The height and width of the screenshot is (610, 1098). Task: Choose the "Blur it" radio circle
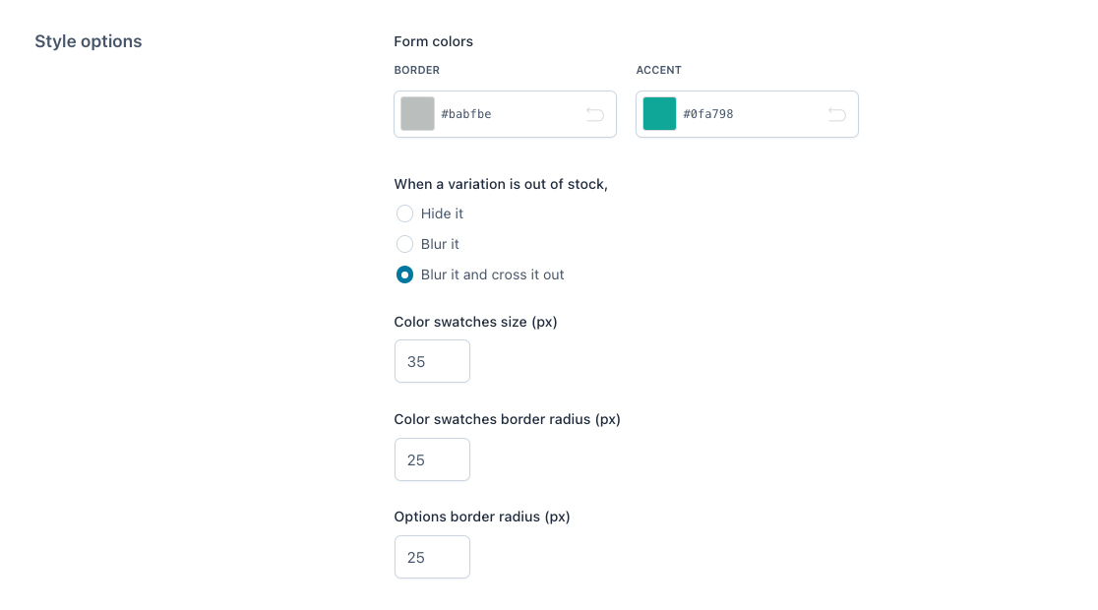pos(404,244)
